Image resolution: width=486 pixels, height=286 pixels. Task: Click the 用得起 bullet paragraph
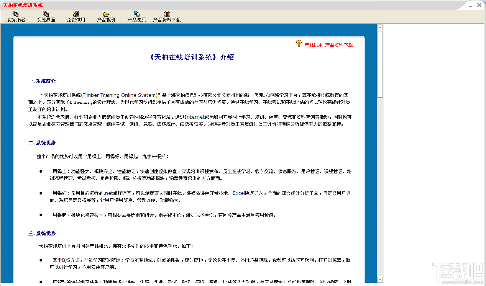point(164,215)
